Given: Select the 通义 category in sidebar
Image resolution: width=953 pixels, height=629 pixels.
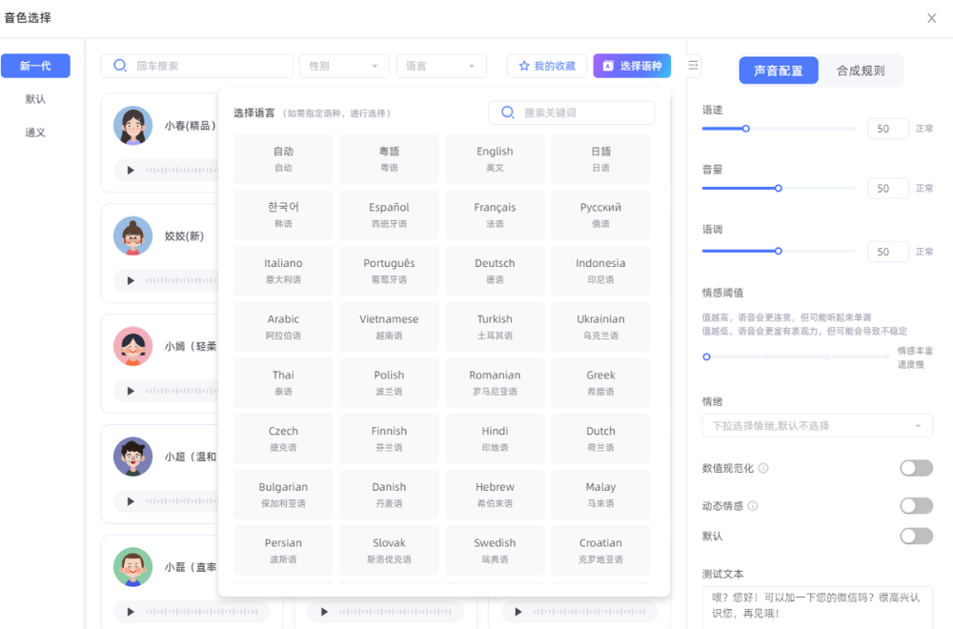Looking at the screenshot, I should point(35,132).
